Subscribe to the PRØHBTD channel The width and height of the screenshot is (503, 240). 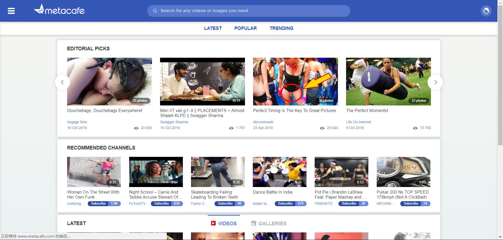[349, 204]
